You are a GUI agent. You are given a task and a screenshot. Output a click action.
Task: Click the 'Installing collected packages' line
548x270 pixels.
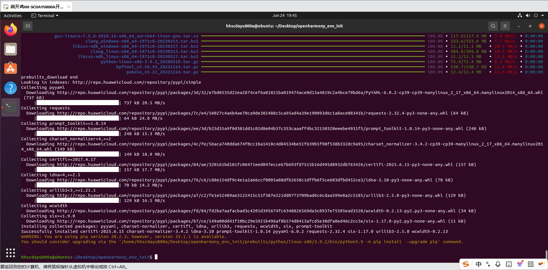pyautogui.click(x=177, y=226)
